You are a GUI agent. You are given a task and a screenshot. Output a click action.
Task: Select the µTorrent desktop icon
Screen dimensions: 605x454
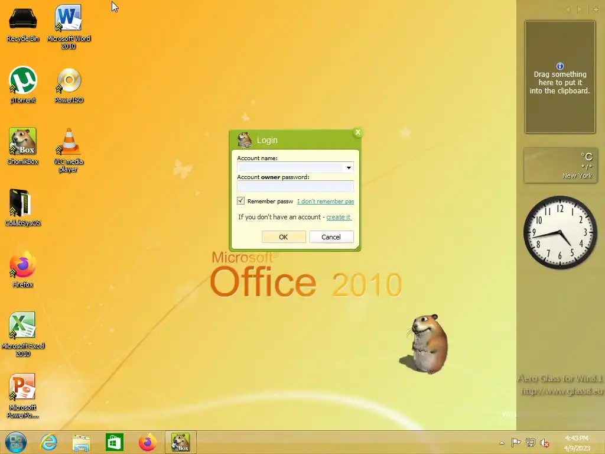(x=23, y=85)
